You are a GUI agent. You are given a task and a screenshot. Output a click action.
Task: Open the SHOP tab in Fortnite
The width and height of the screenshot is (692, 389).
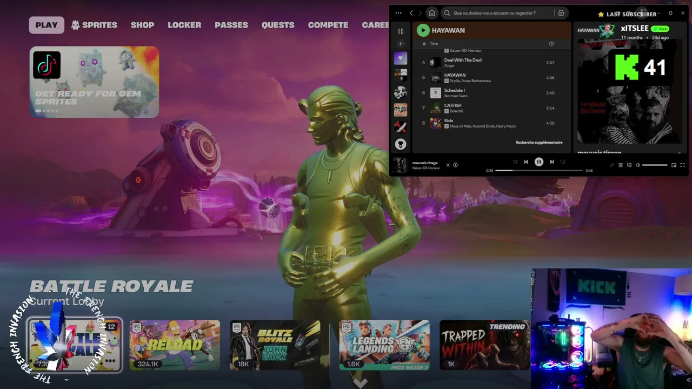point(143,25)
